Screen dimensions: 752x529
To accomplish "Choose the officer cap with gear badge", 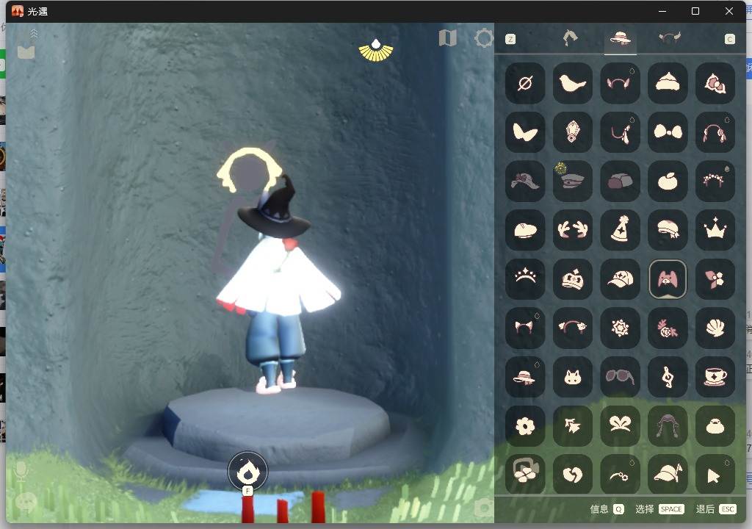I will point(573,181).
